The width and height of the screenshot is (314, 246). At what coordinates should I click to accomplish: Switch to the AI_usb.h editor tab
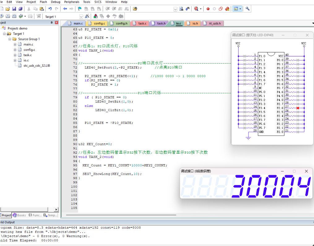point(213,24)
